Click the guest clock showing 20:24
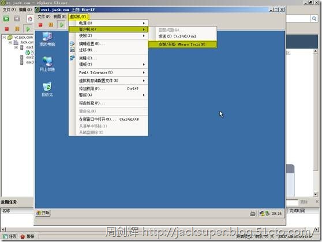This screenshot has height=242, width=322. pos(276,214)
